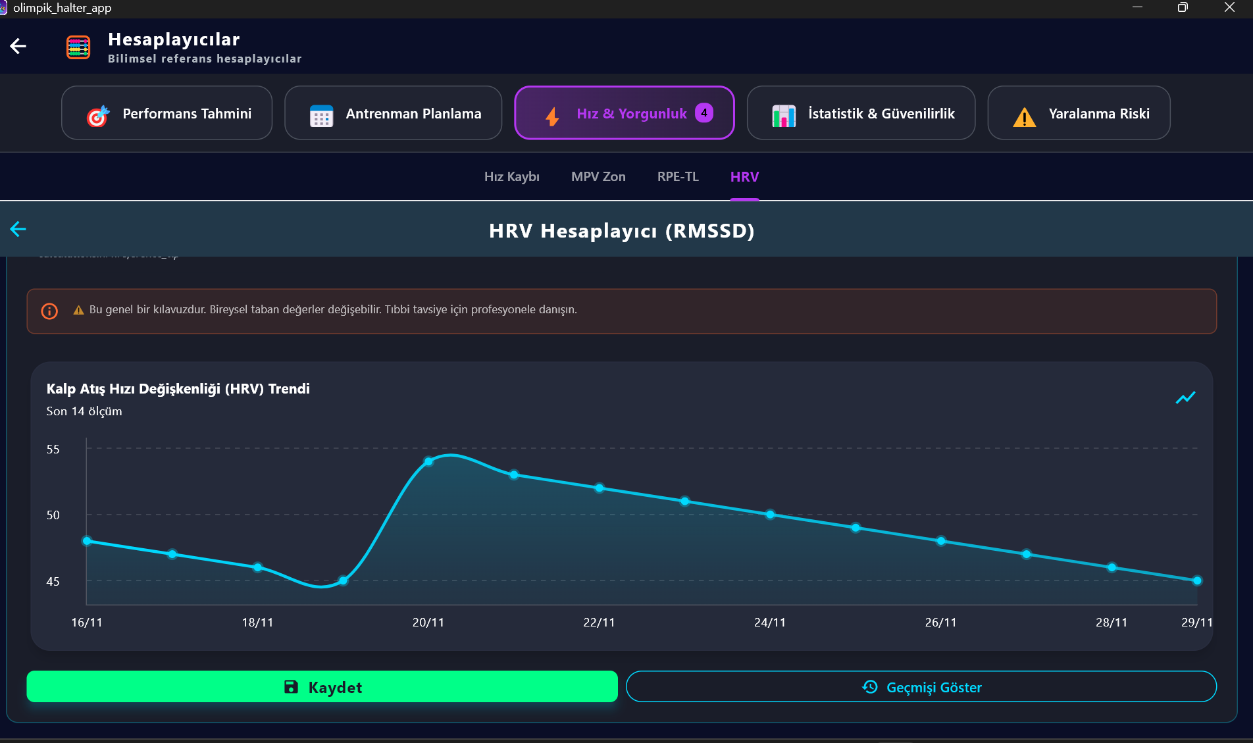Image resolution: width=1253 pixels, height=743 pixels.
Task: Click the abacus icon next to Hesaplayıcılar title
Action: coord(78,47)
